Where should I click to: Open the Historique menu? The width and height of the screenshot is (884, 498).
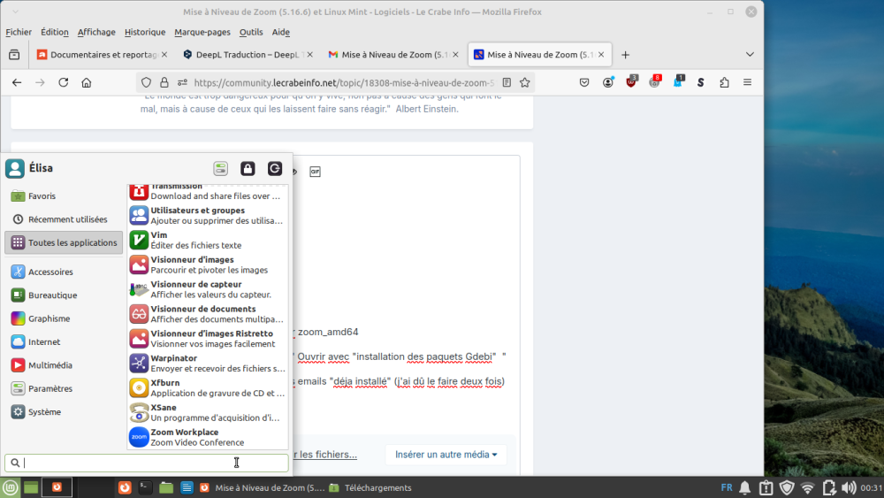(145, 32)
